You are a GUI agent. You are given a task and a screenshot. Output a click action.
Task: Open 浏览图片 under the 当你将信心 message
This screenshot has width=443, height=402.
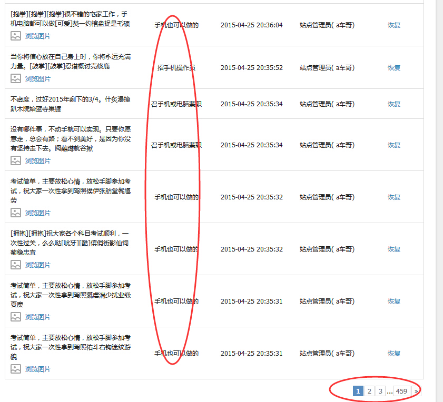(37, 79)
